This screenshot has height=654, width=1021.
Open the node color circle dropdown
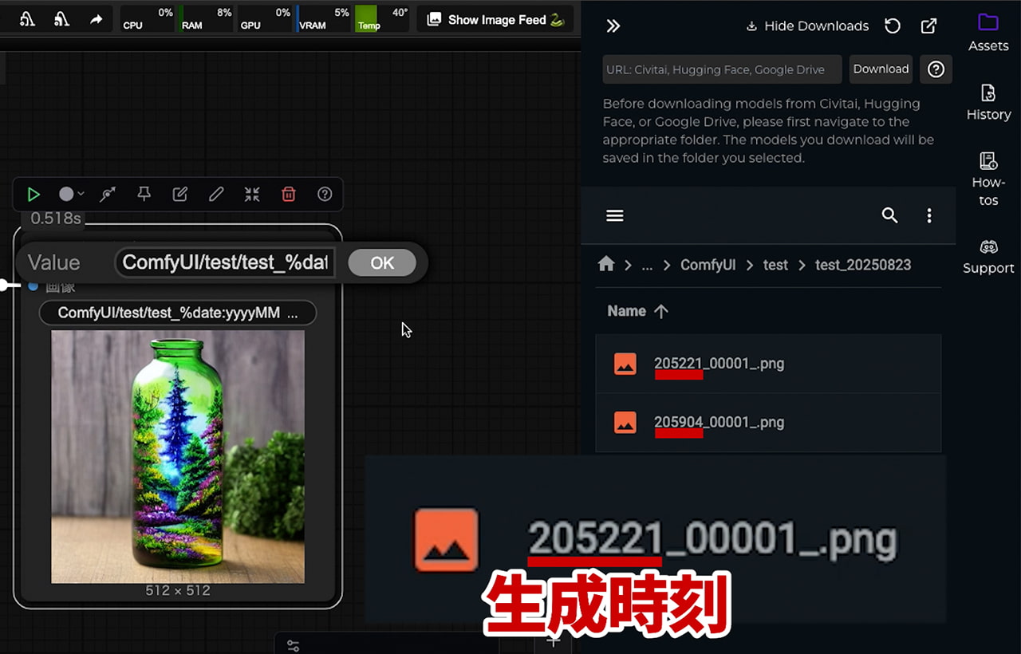point(71,195)
